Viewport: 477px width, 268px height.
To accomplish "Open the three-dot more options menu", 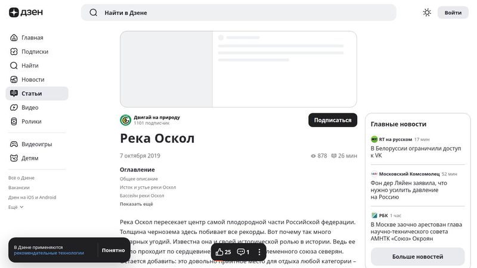I will pos(259,252).
